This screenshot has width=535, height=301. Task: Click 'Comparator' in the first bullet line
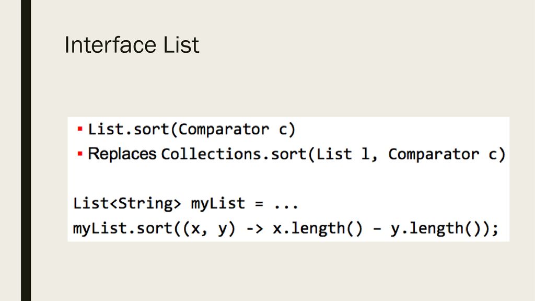pyautogui.click(x=224, y=130)
